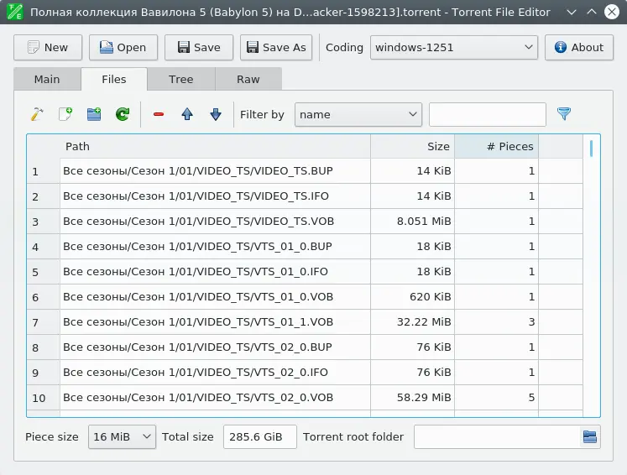Click the Path column header
The image size is (627, 475).
point(215,147)
